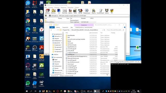Click Explorer back navigation arrow
Image resolution: width=166 pixels, height=93 pixels.
pyautogui.click(x=51, y=30)
